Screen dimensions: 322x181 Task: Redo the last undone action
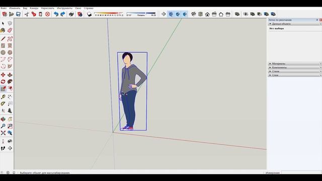point(63,14)
